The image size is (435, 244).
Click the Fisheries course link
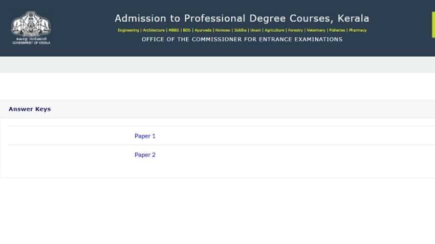click(x=337, y=30)
